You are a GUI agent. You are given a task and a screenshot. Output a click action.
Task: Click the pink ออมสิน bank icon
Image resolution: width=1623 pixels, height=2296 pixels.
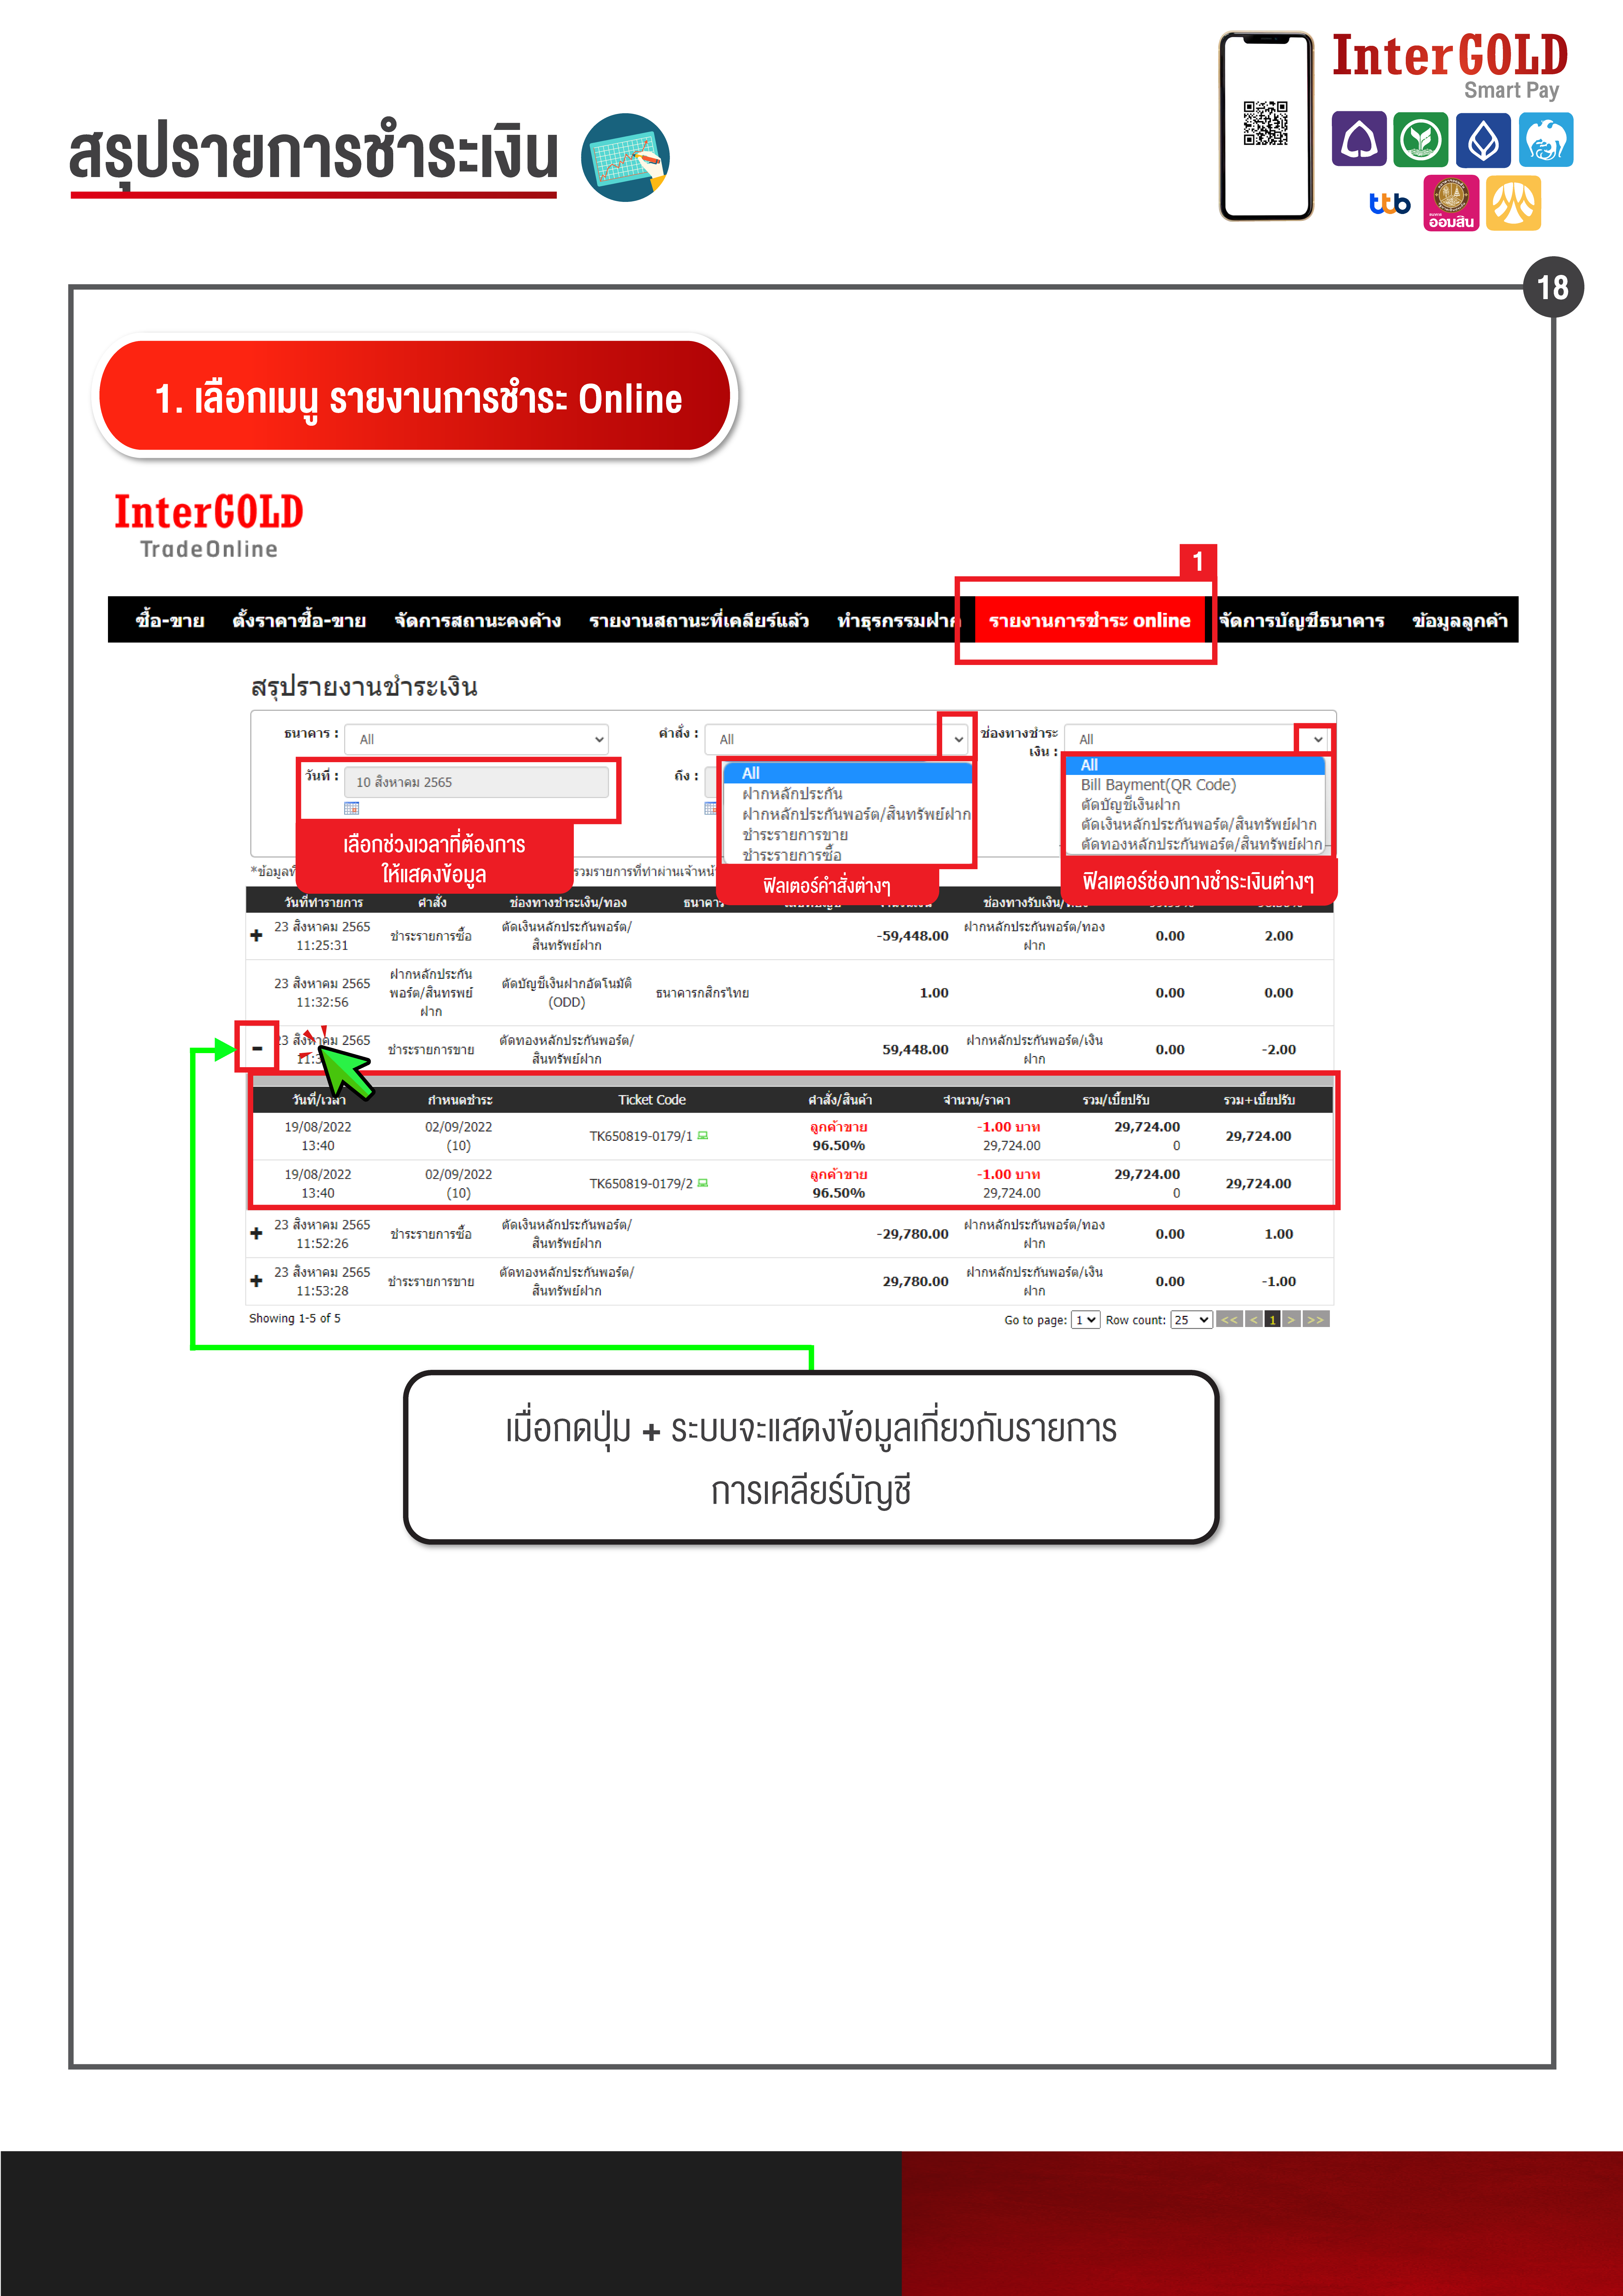[x=1451, y=203]
